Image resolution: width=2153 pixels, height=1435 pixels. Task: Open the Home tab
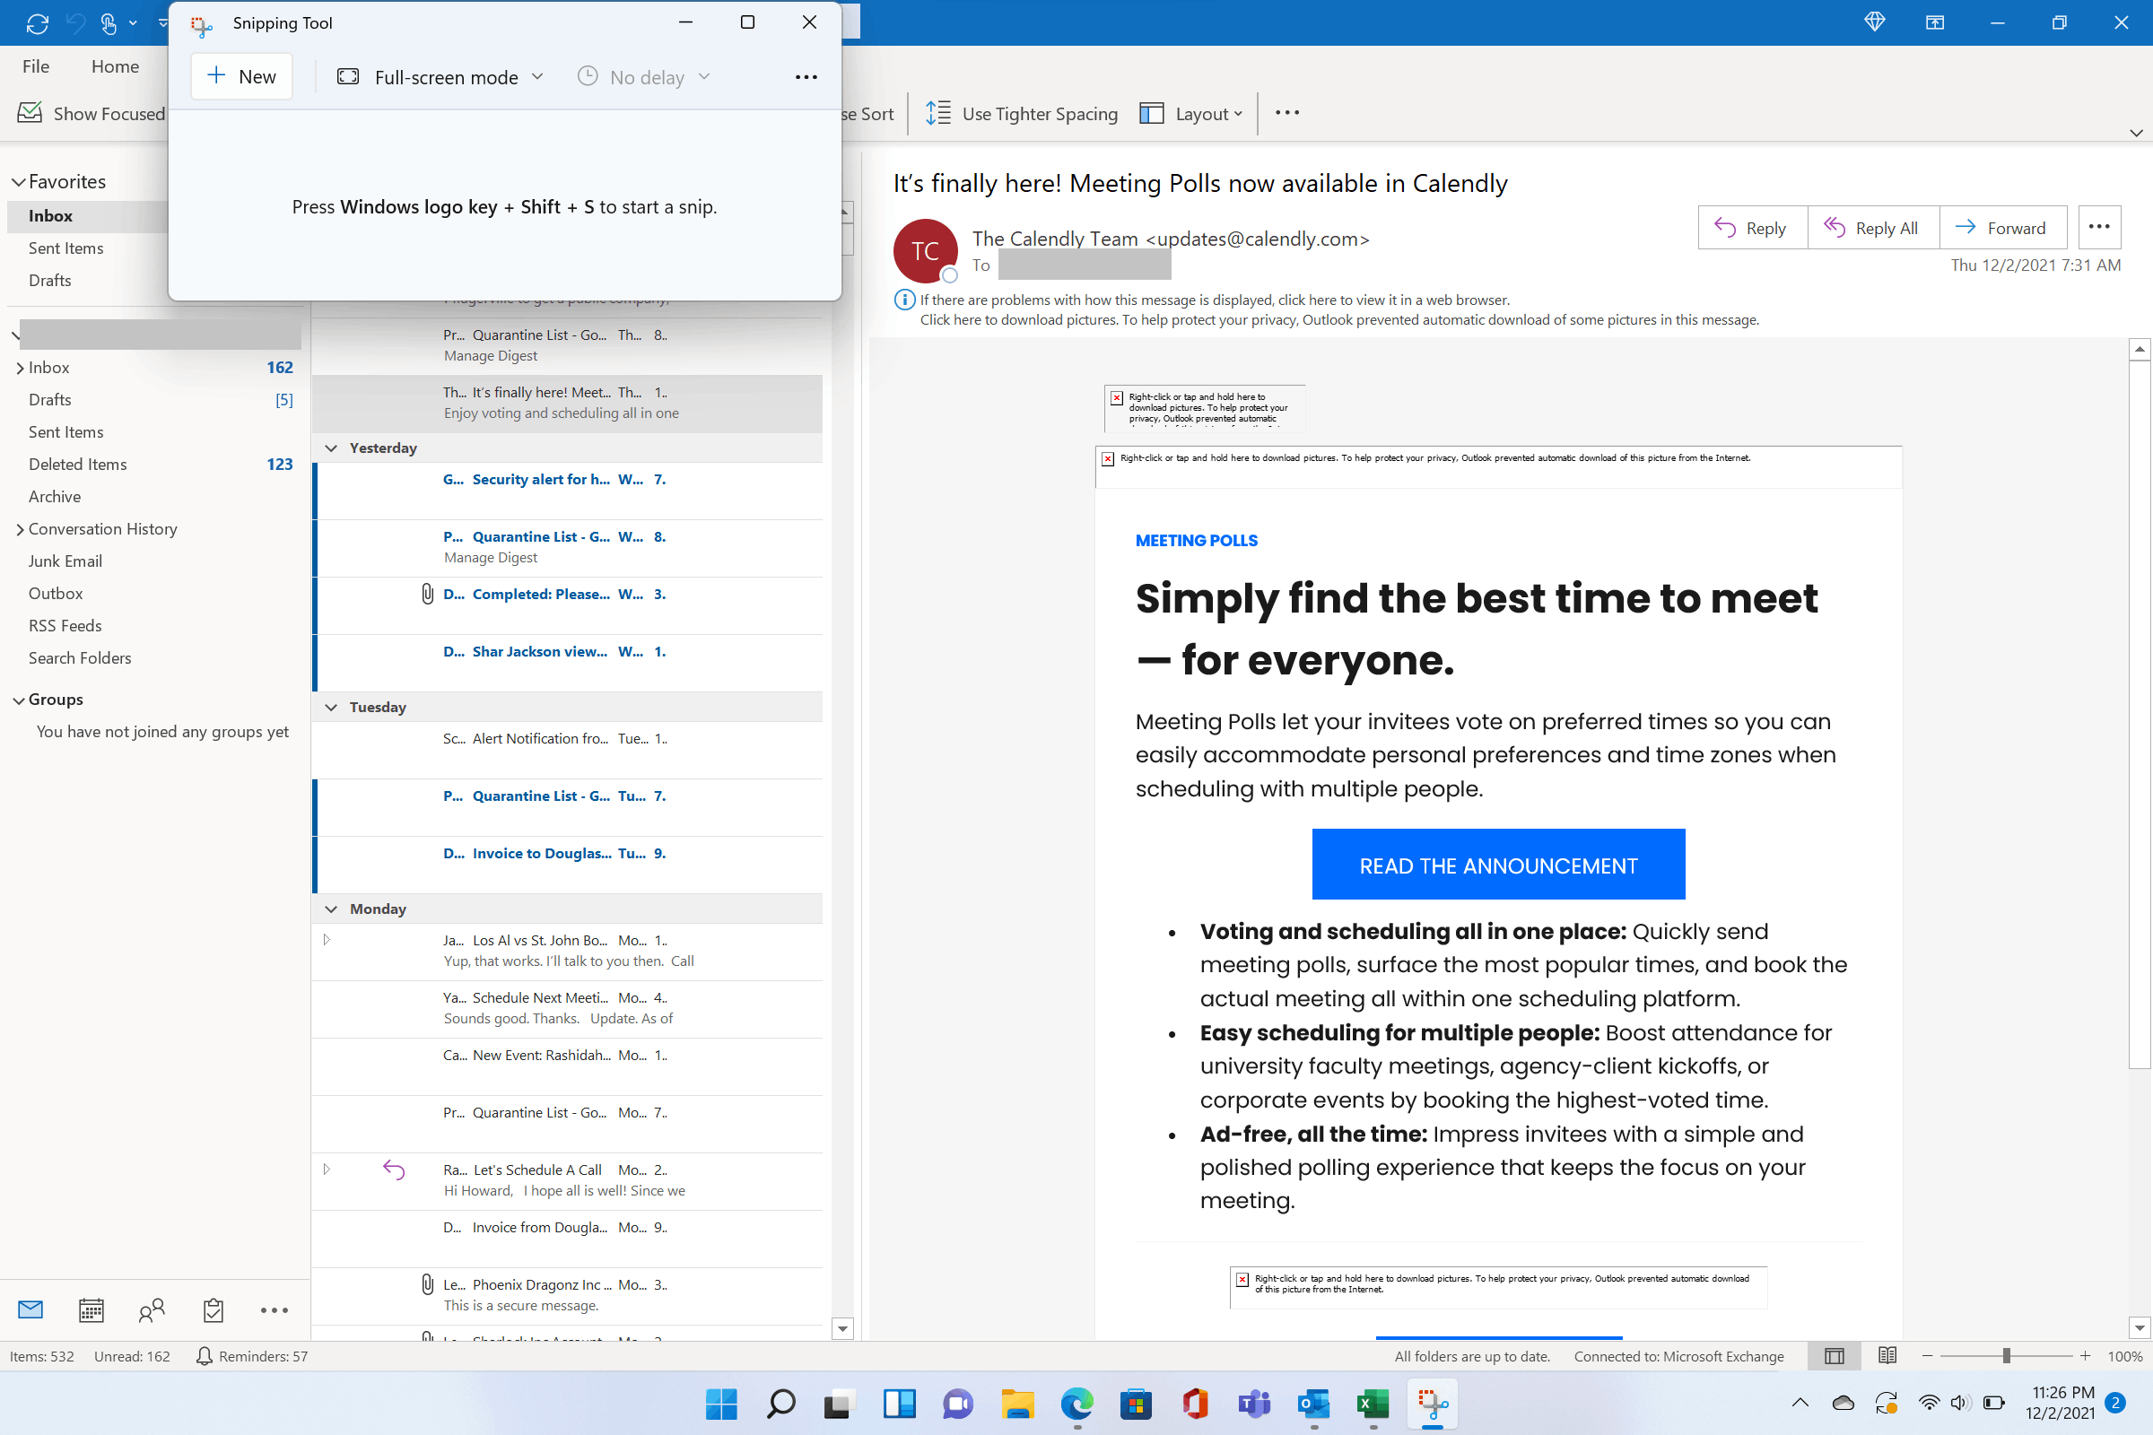click(116, 65)
